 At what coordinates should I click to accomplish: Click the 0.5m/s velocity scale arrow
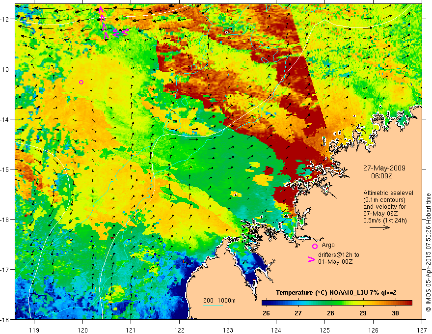379,227
